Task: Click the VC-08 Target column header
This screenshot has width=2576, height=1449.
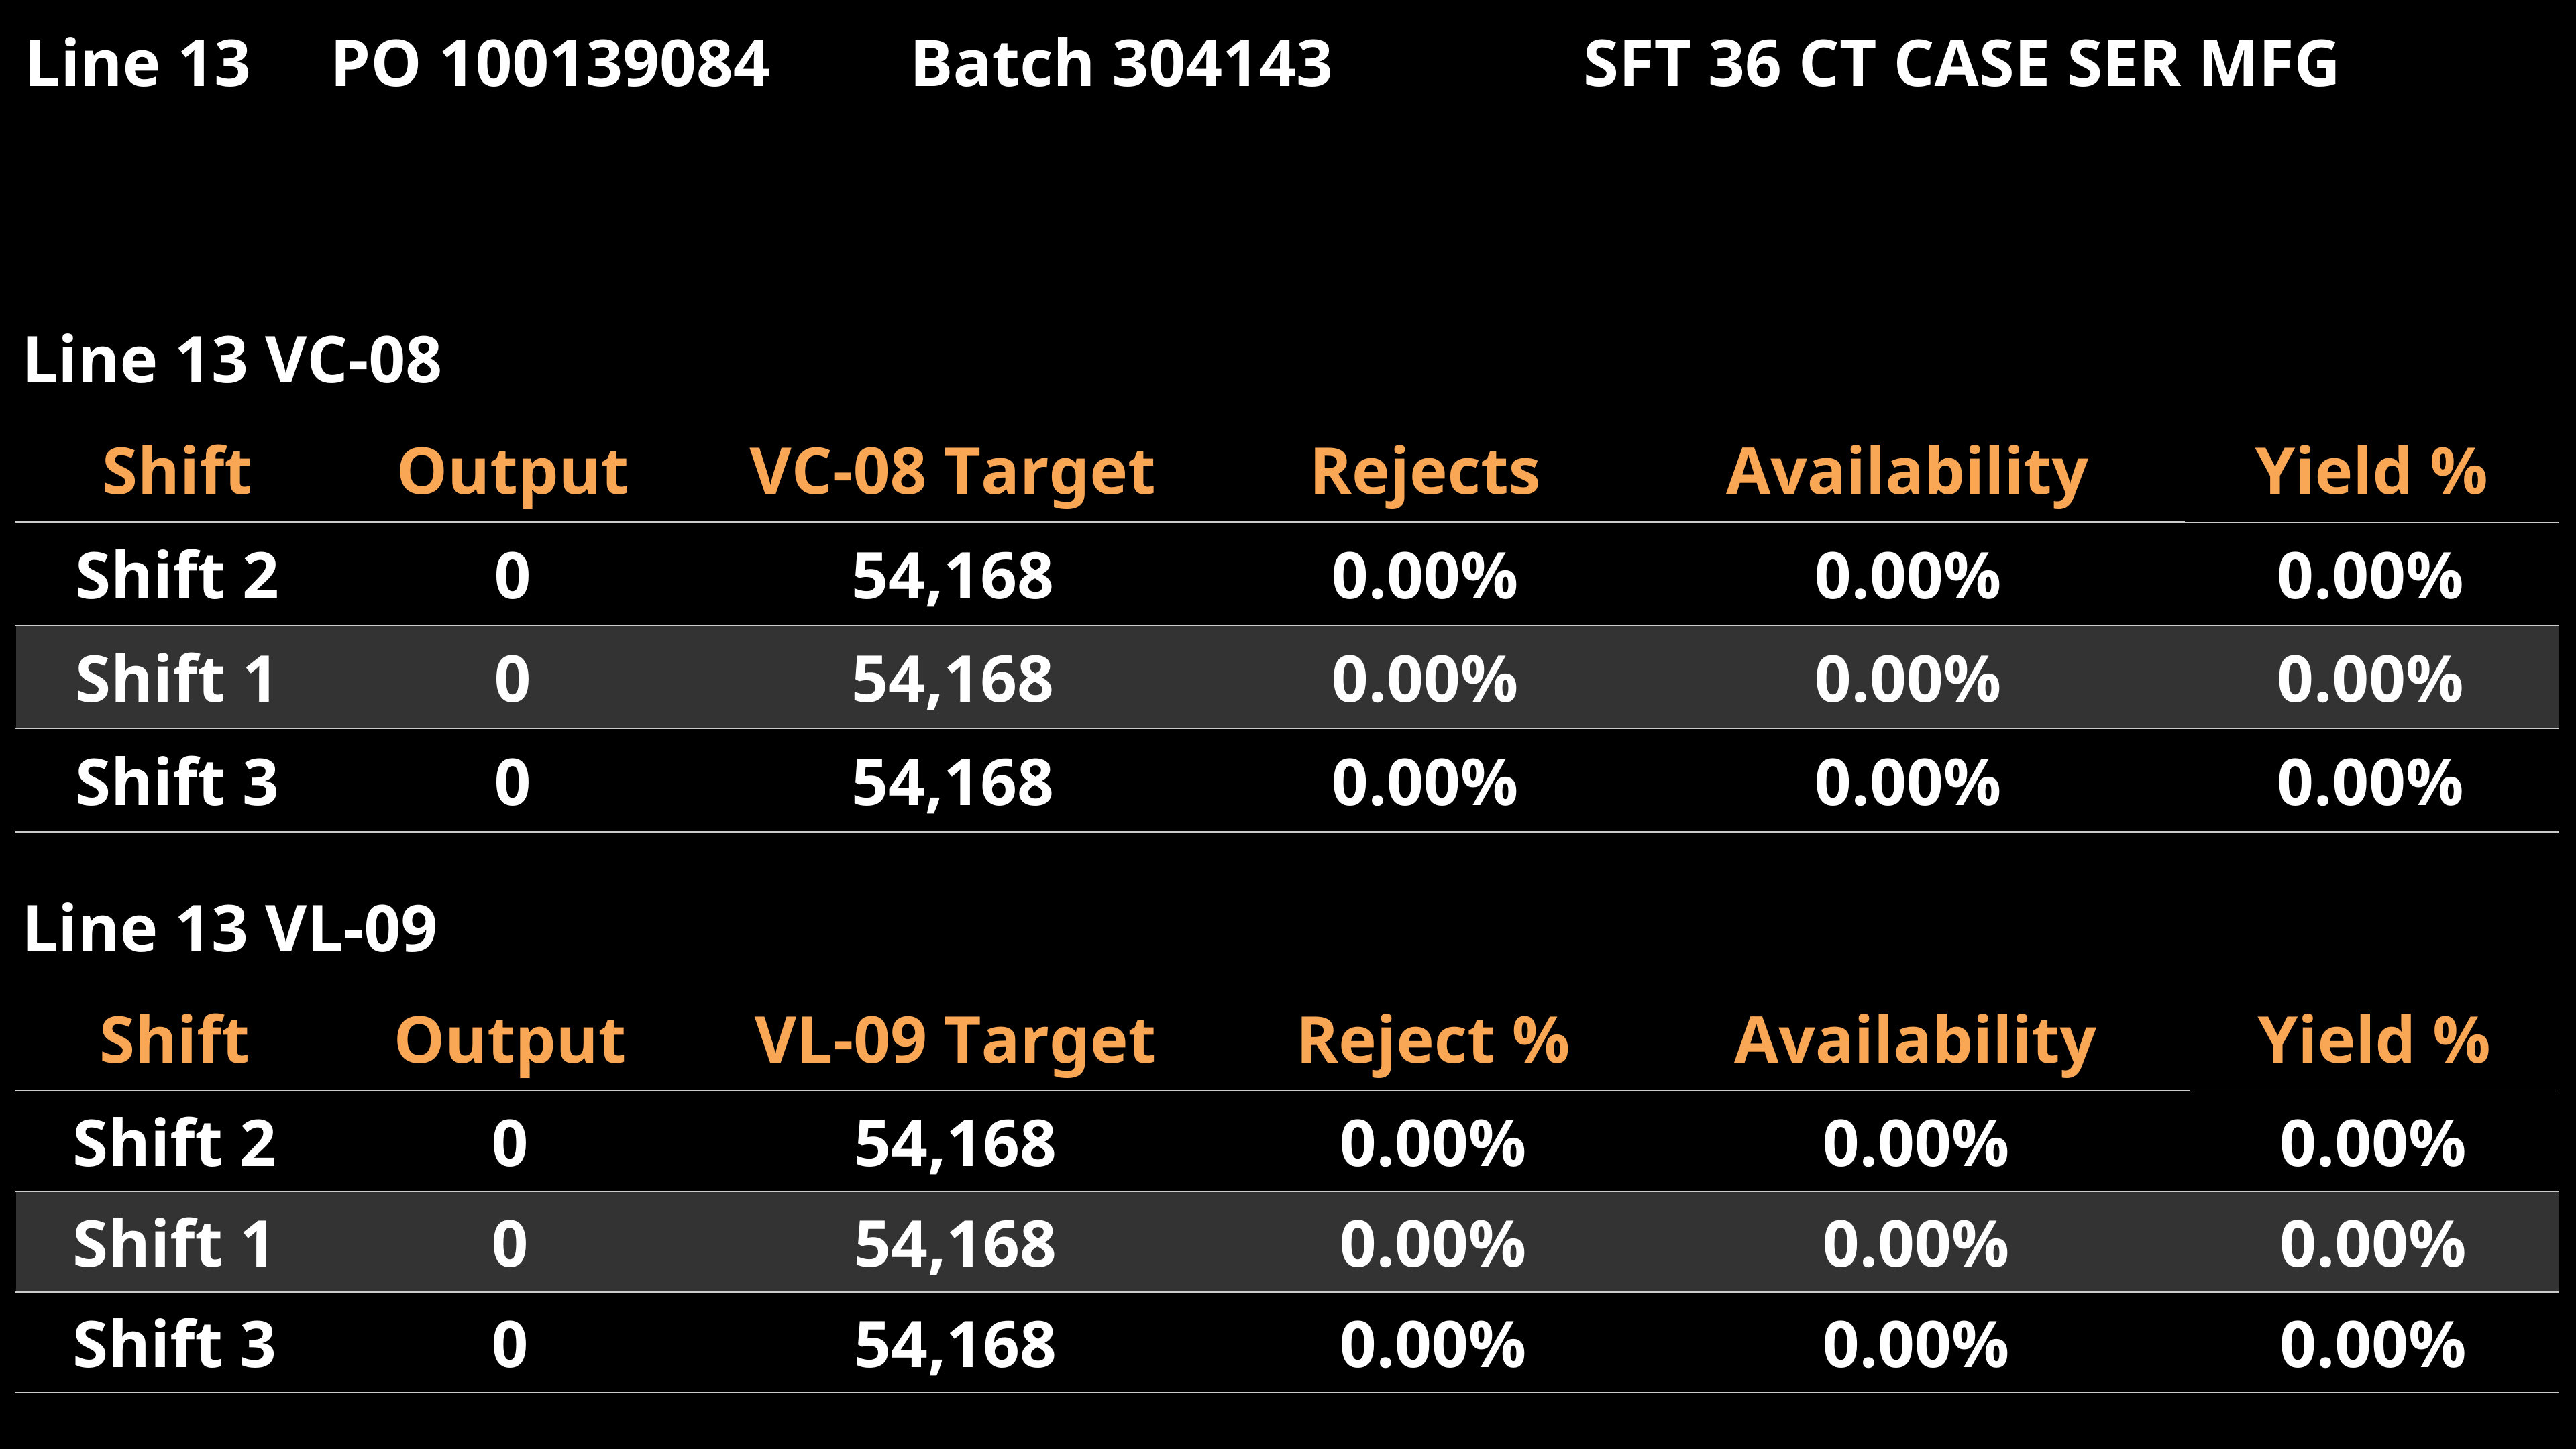Action: click(952, 472)
